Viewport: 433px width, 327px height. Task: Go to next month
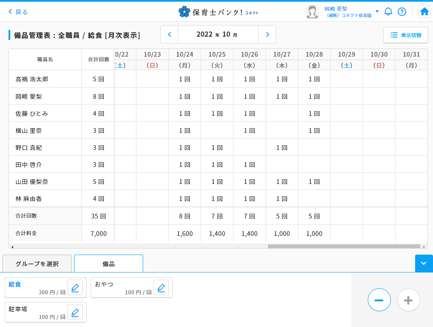[x=267, y=34]
